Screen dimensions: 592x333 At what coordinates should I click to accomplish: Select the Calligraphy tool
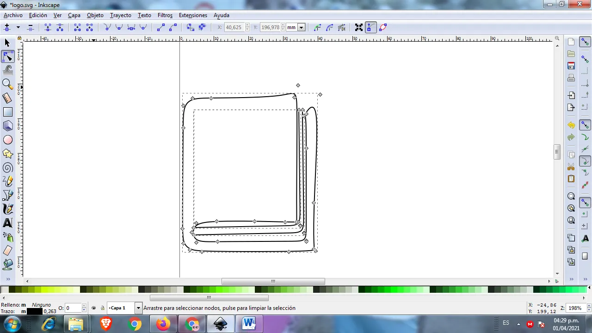point(7,209)
